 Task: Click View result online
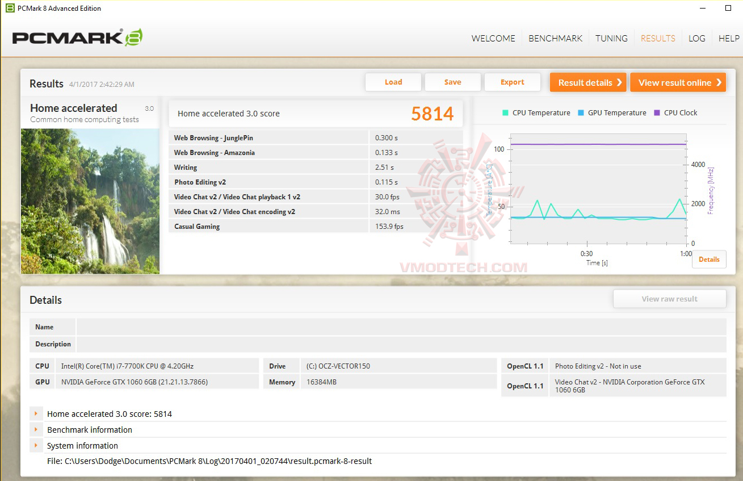point(678,82)
